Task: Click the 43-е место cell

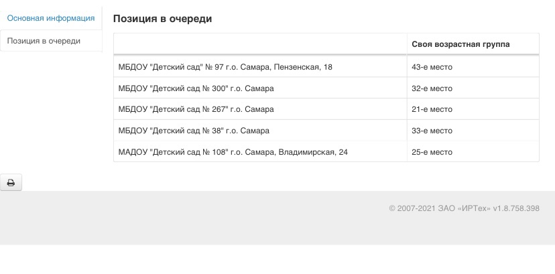Action: [x=473, y=67]
